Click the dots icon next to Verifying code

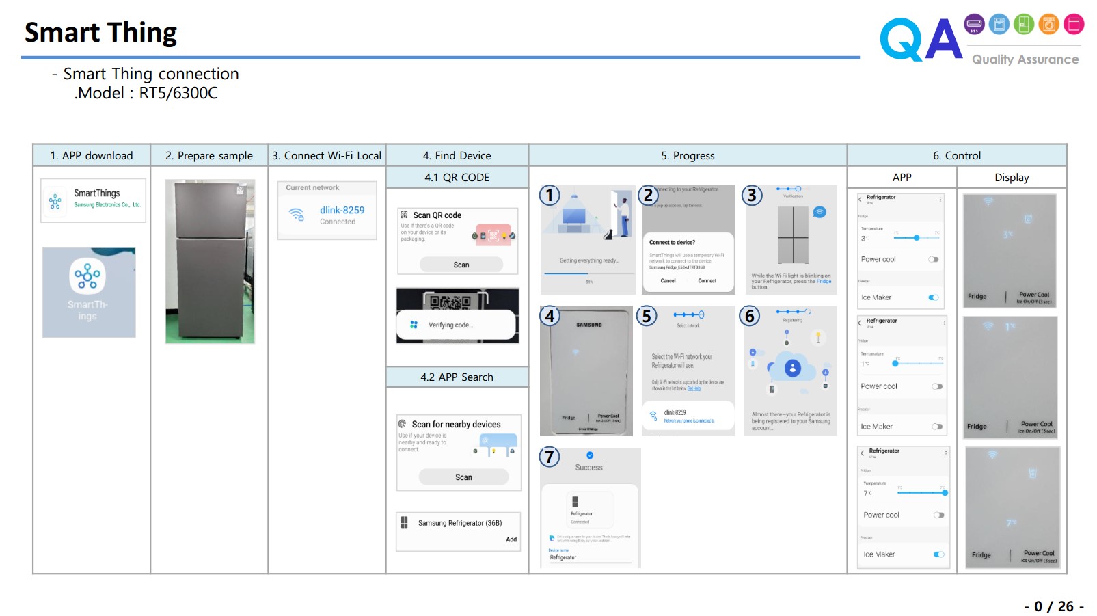414,325
